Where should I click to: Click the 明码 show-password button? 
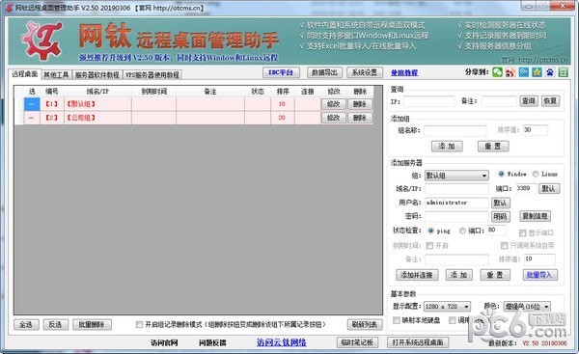pyautogui.click(x=500, y=216)
